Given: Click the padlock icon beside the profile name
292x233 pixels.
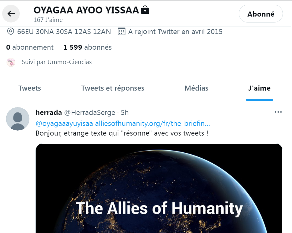Looking at the screenshot, I should tap(145, 10).
